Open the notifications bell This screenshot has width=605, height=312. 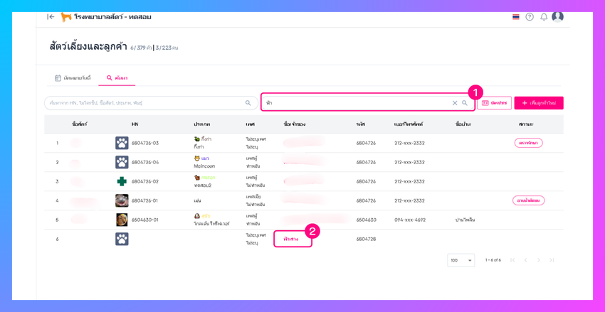(x=544, y=17)
